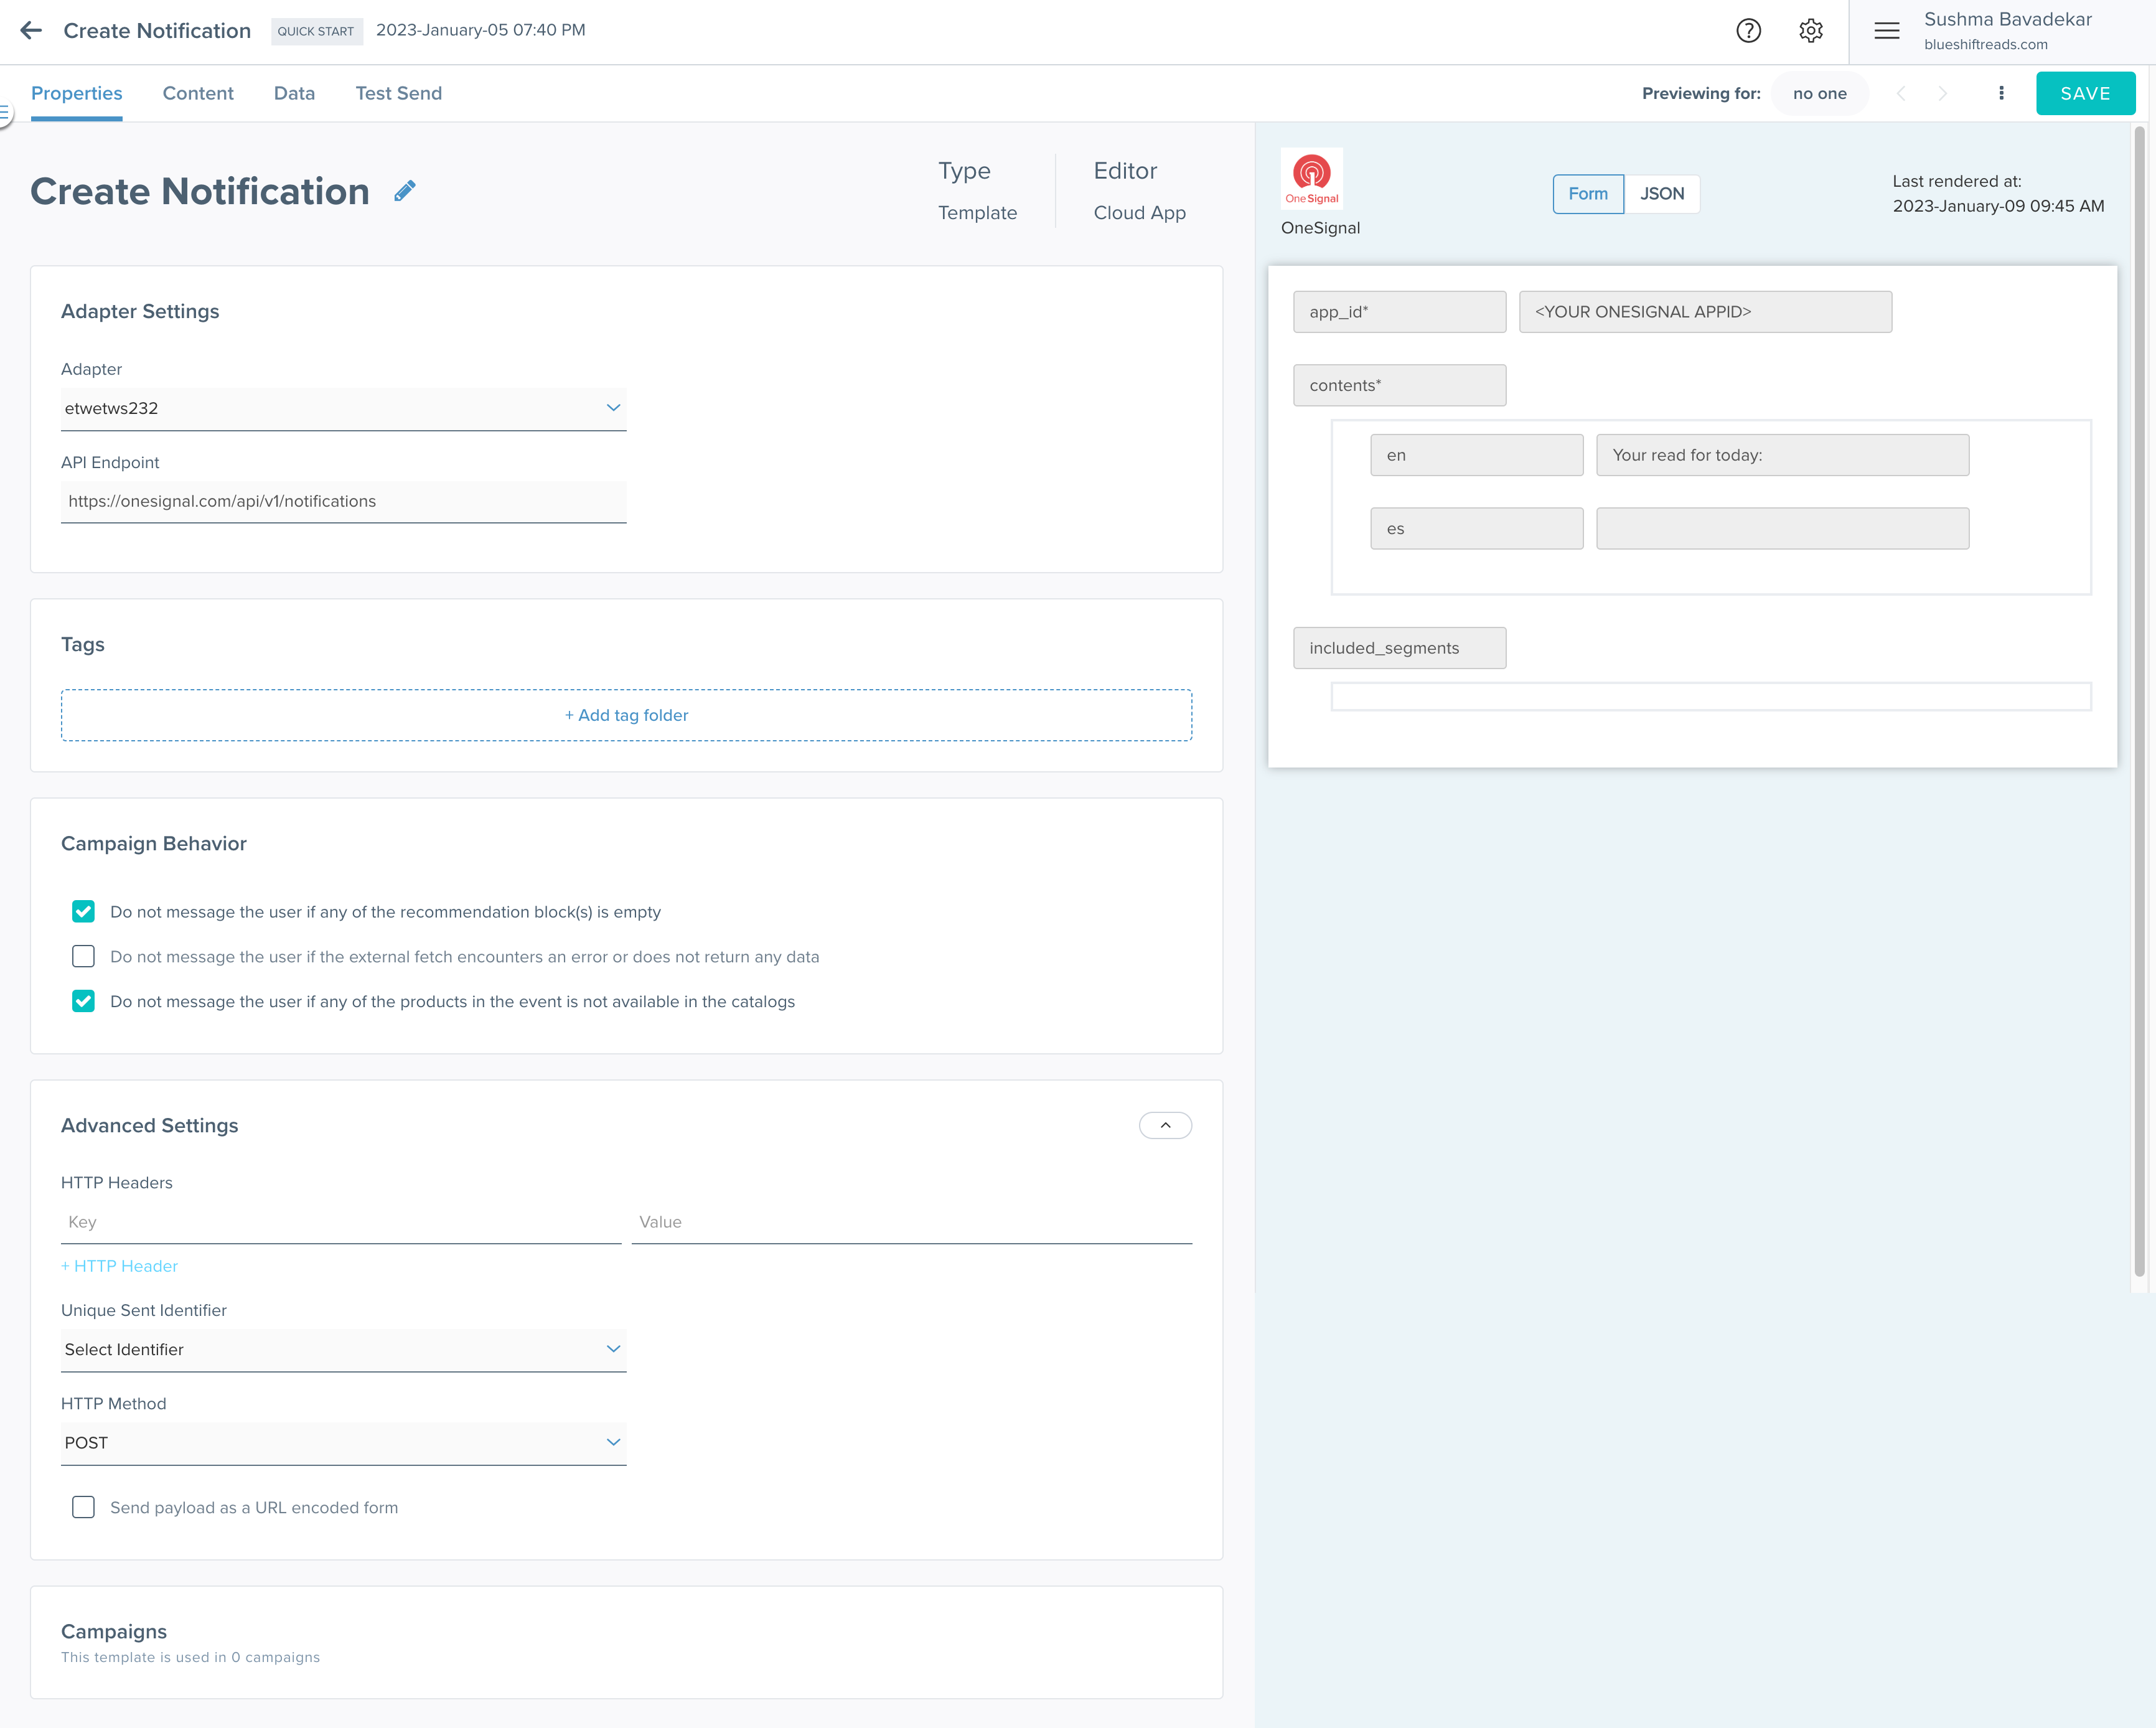
Task: Select the JSON preview view
Action: coord(1662,194)
